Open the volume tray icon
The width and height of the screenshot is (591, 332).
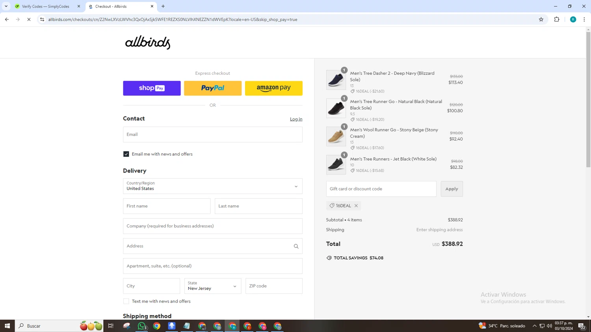point(550,326)
